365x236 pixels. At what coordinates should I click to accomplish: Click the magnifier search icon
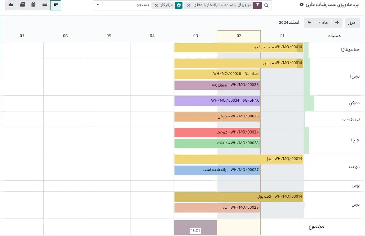coord(266,5)
